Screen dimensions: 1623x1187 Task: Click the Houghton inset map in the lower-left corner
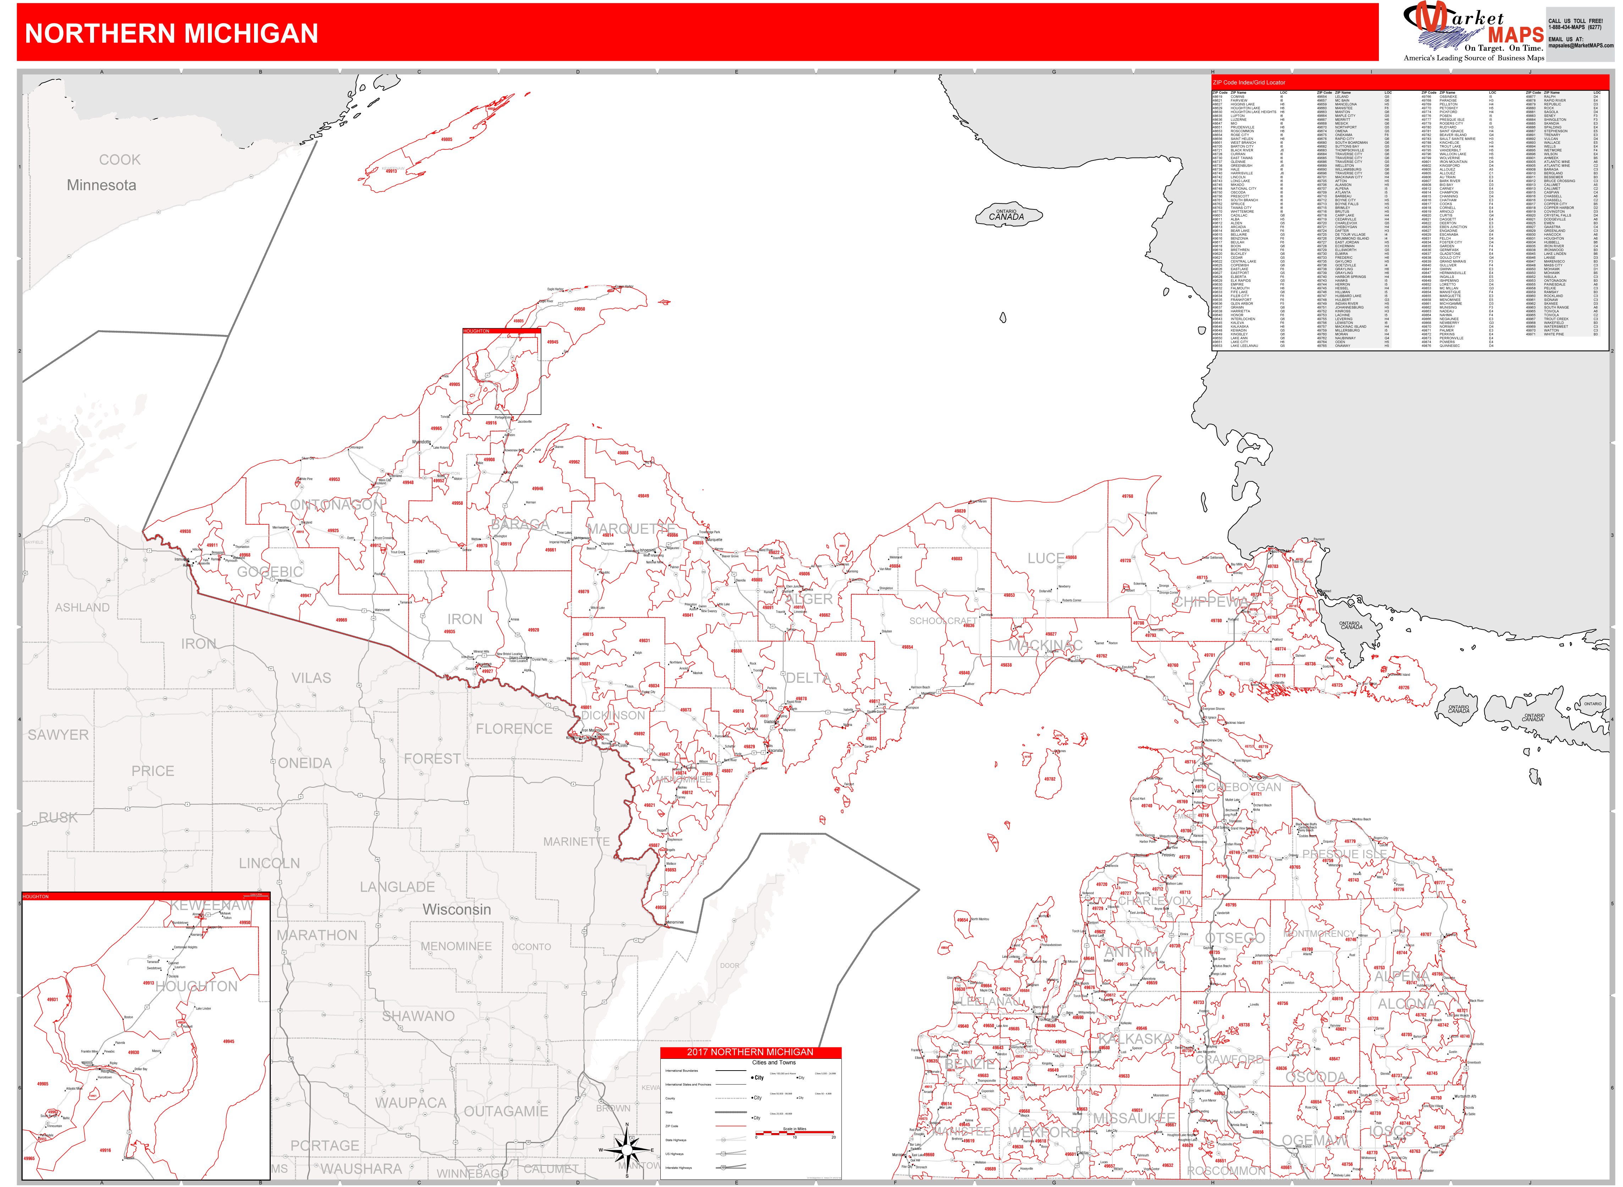coord(147,1037)
